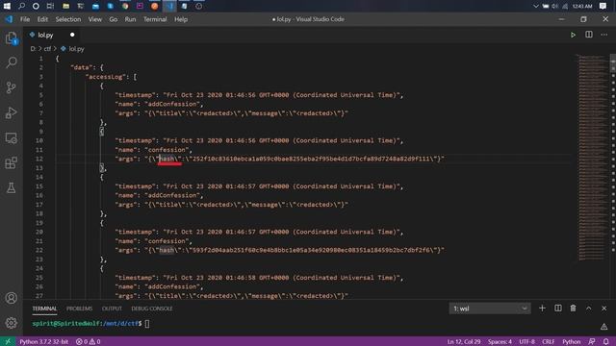Open the Edit menu

pos(42,19)
